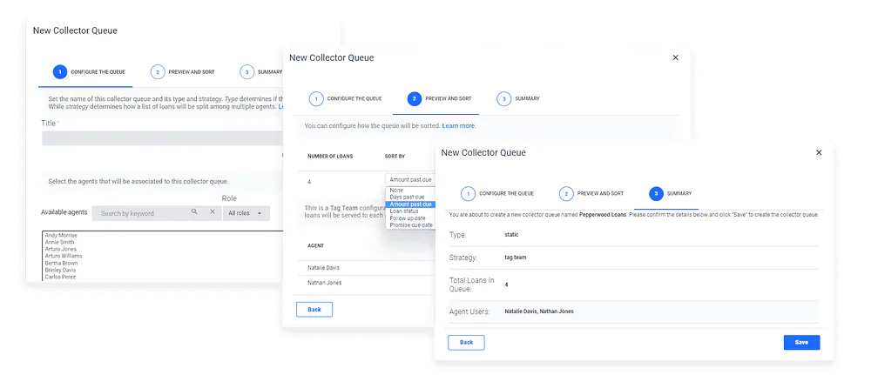Click the Nathan Jones agent row

367,283
